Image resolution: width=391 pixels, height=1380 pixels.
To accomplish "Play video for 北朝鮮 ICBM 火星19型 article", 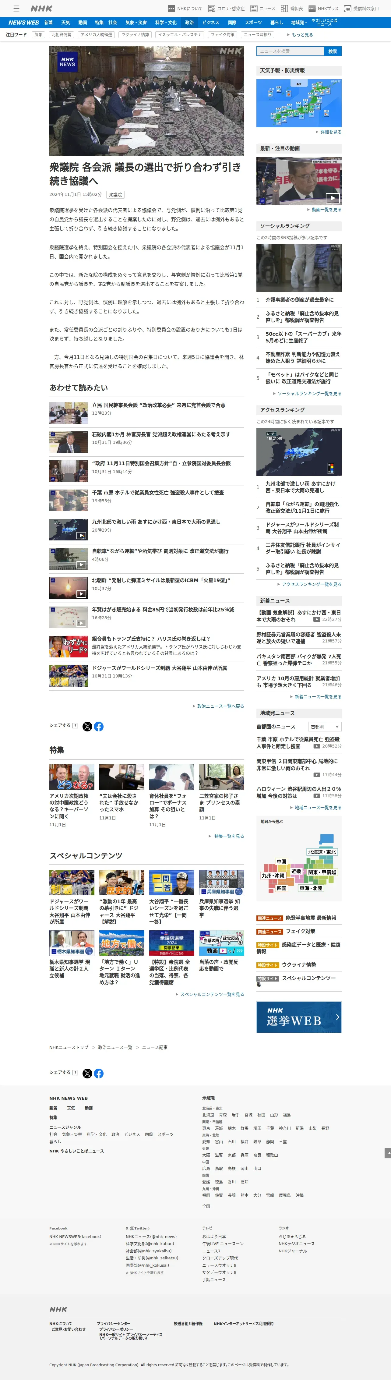I will click(81, 593).
